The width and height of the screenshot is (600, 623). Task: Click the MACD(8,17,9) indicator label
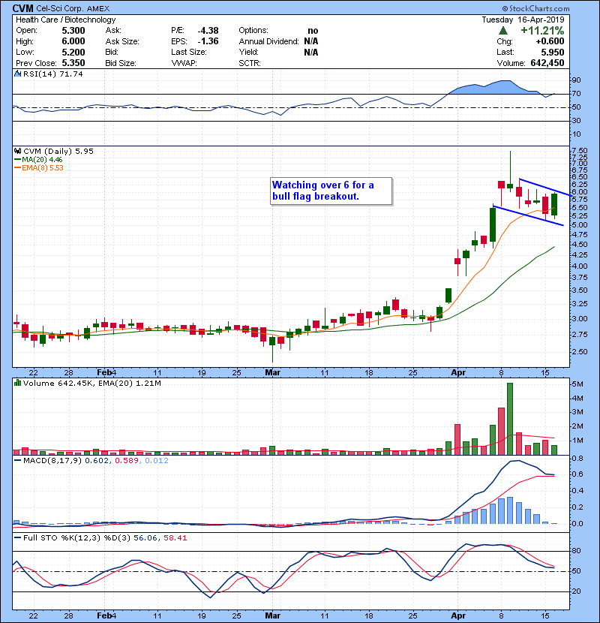(x=52, y=461)
